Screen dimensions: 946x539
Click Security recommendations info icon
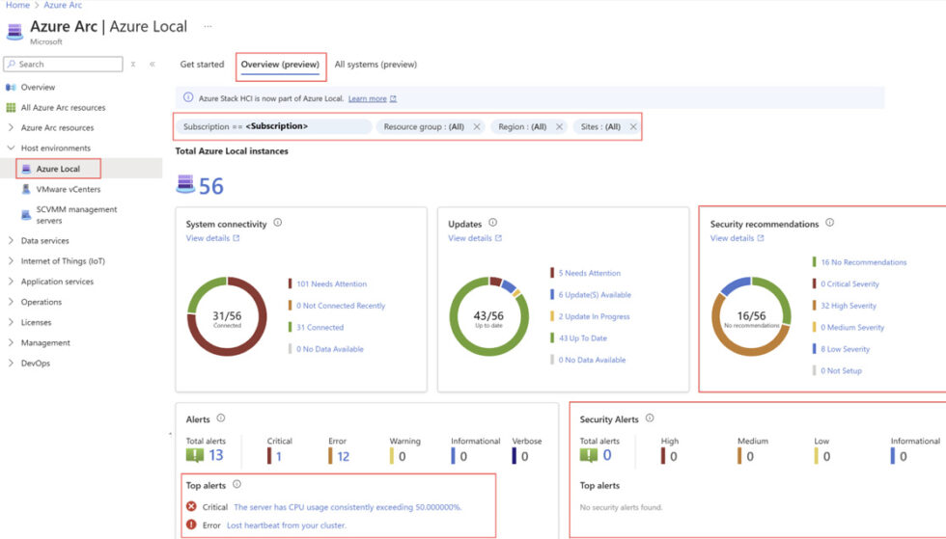(x=830, y=223)
